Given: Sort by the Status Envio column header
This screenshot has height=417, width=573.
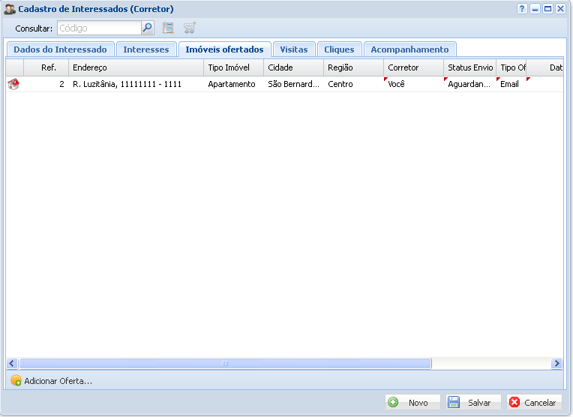Looking at the screenshot, I should 469,67.
